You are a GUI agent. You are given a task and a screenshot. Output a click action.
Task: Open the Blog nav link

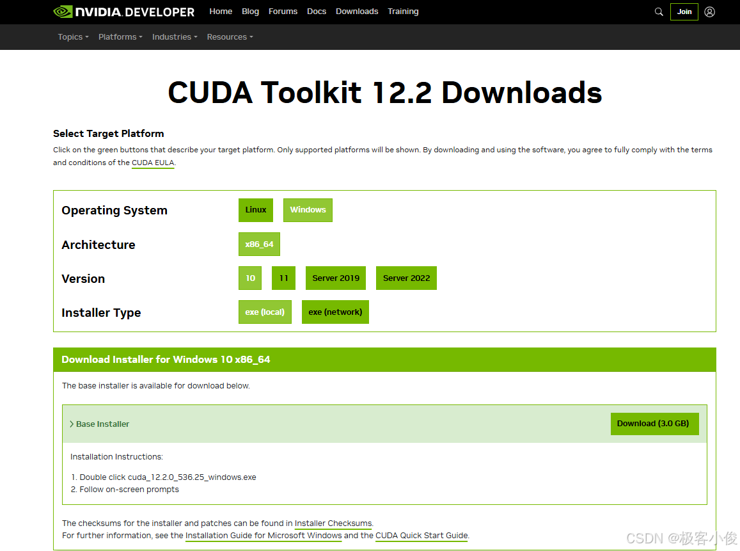(x=250, y=12)
